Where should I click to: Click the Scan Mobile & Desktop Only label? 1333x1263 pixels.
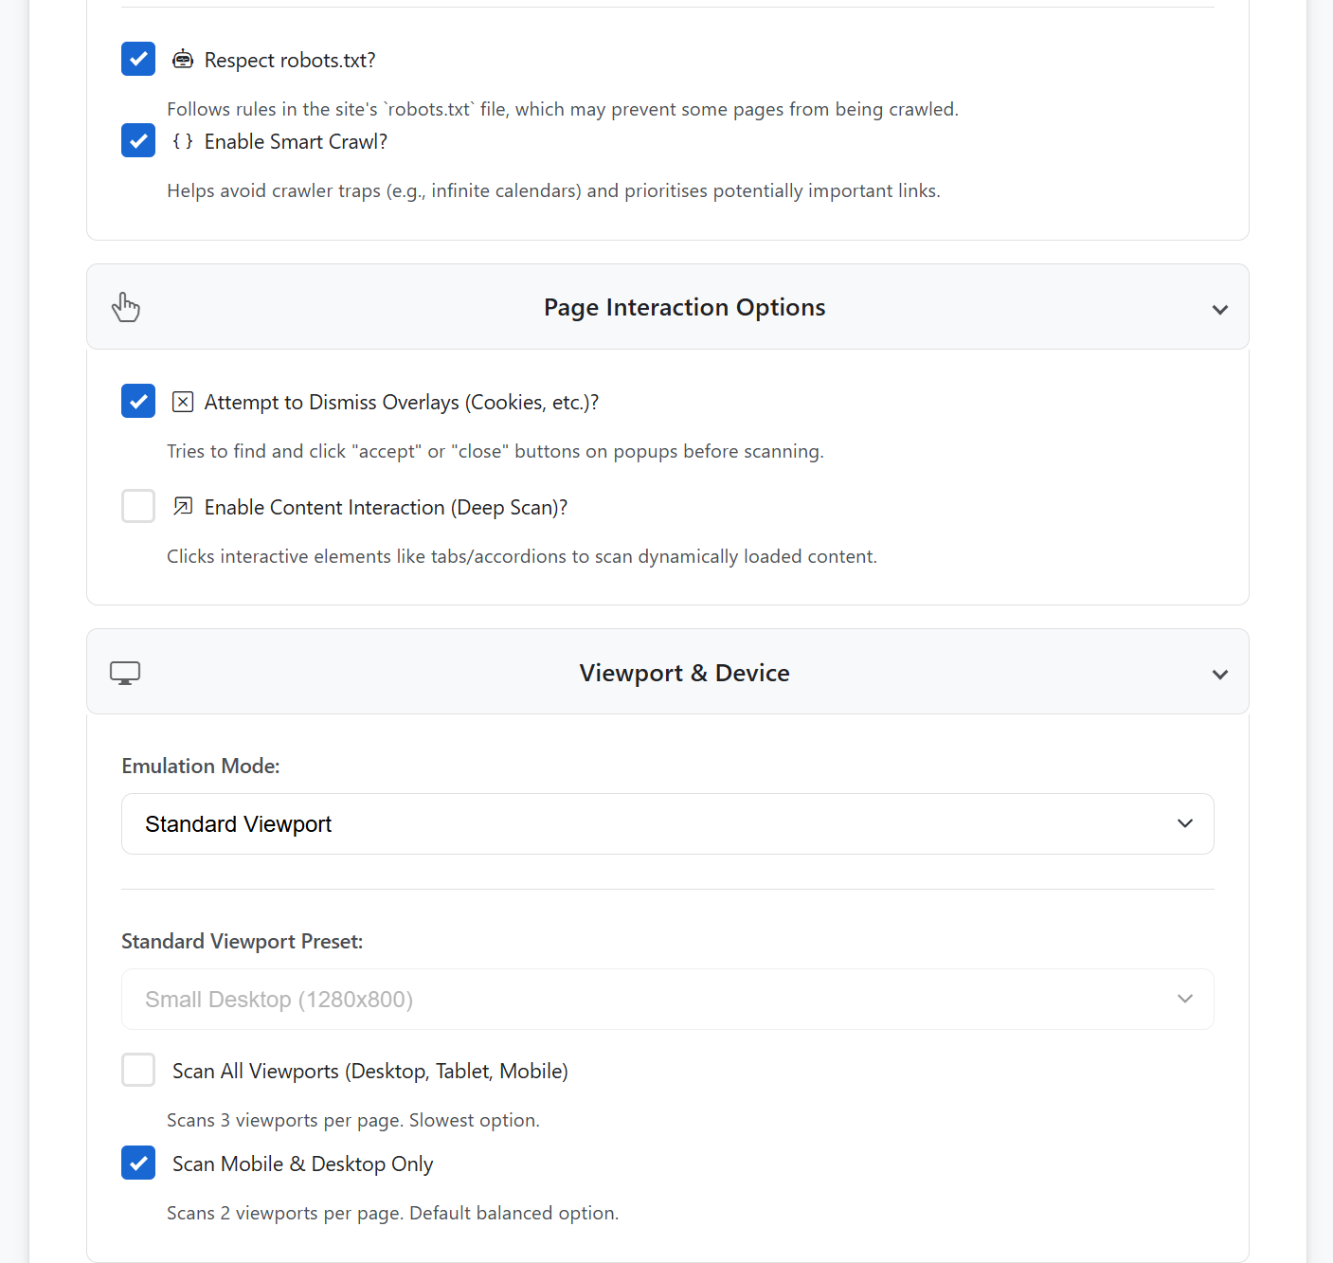(302, 1164)
